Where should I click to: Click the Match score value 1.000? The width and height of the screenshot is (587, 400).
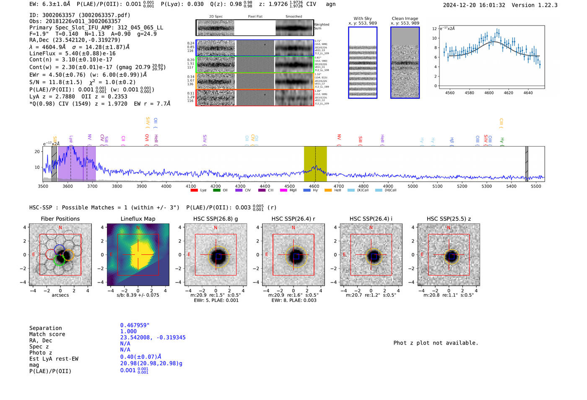click(128, 332)
